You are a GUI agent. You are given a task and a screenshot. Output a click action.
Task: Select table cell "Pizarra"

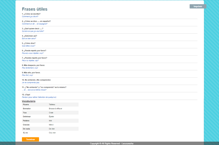pos(35,104)
